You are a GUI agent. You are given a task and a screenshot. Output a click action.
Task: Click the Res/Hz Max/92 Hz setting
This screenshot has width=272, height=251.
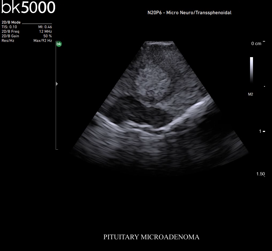pyautogui.click(x=43, y=40)
